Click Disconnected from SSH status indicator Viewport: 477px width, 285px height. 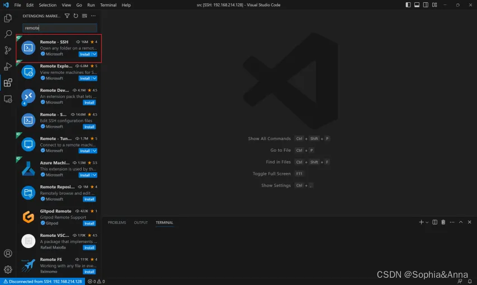pyautogui.click(x=42, y=281)
